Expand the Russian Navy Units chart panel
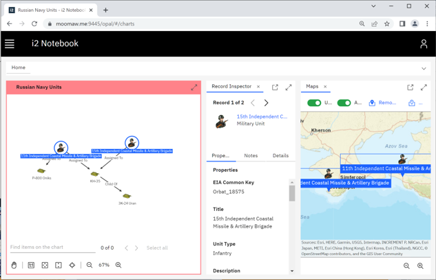The image size is (436, 280). tap(194, 88)
